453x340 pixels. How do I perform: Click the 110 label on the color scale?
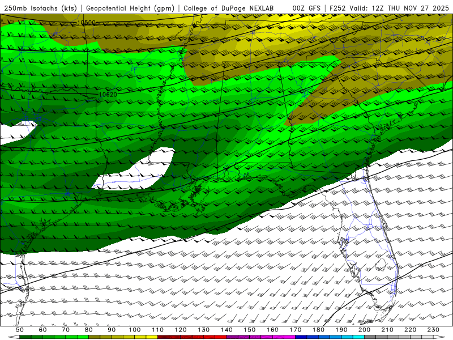(x=158, y=330)
